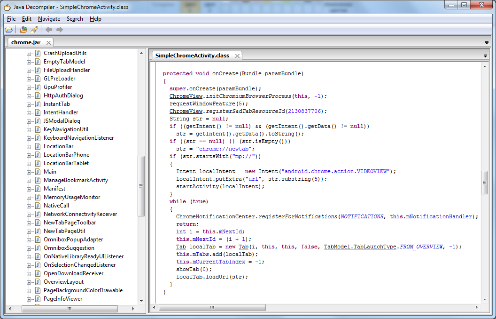Expand the FileUploadHandler tree node
This screenshot has width=496, height=319.
pos(29,71)
